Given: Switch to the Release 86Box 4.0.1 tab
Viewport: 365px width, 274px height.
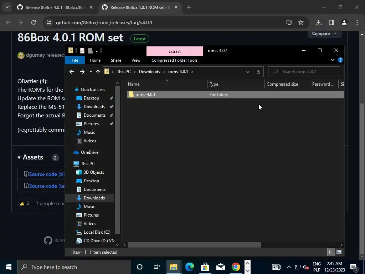Looking at the screenshot, I should pos(55,7).
